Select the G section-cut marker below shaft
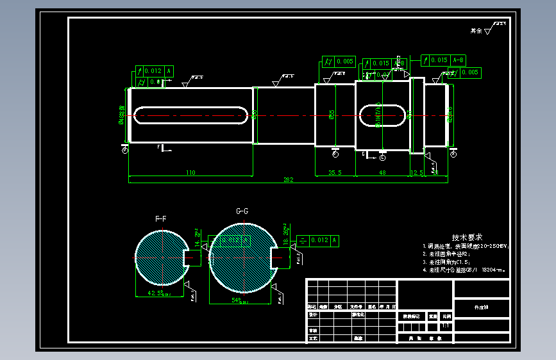Screen dimensions: 556x360 [x=369, y=155]
